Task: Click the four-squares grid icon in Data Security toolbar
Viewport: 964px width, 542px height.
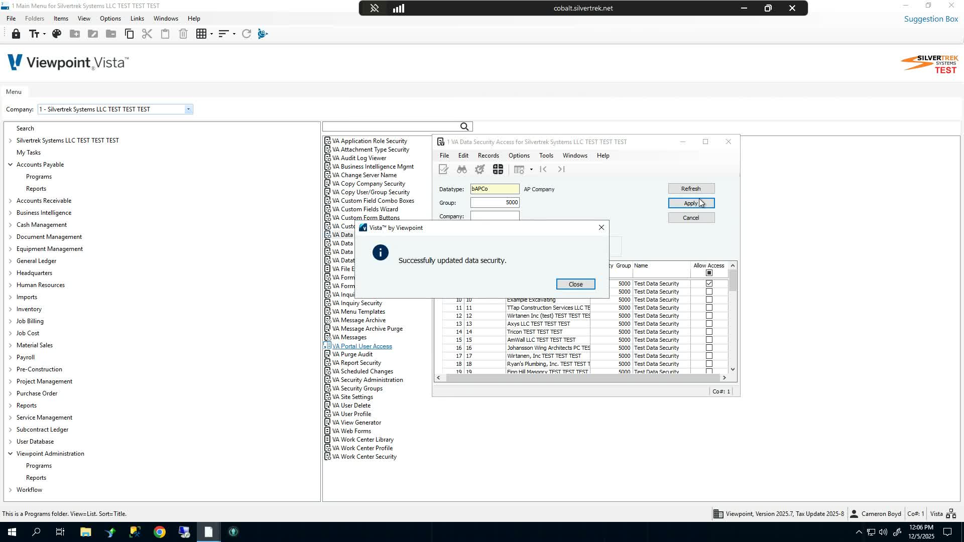Action: tap(498, 170)
